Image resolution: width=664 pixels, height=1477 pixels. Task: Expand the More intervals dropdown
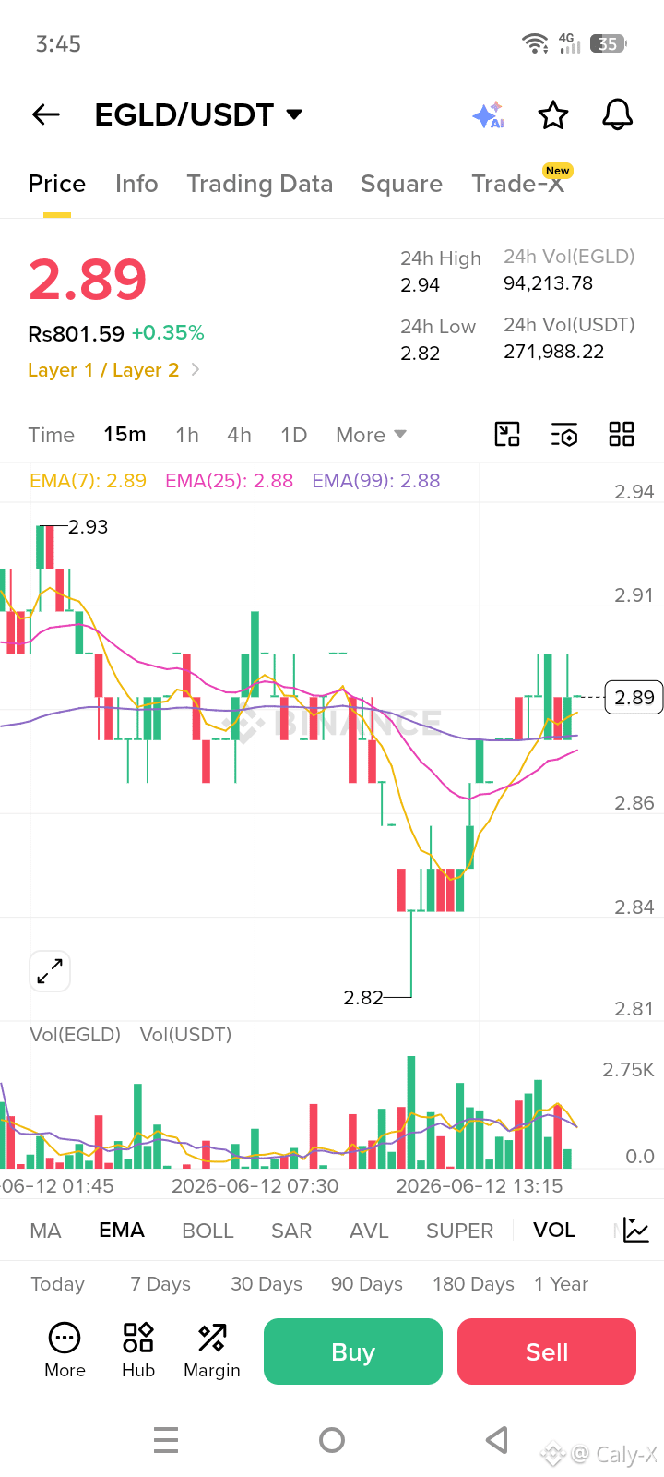(x=371, y=435)
